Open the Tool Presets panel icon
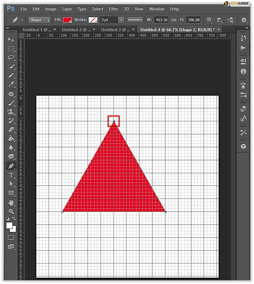The height and width of the screenshot is (284, 254). click(x=243, y=133)
